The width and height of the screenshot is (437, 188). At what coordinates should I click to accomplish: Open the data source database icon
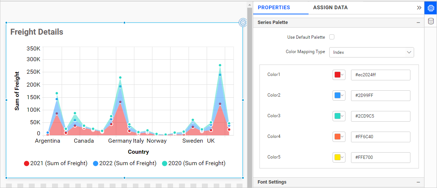430,21
